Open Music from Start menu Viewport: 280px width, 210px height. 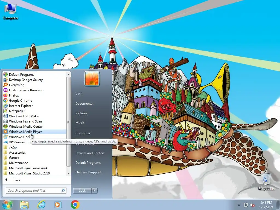click(80, 123)
